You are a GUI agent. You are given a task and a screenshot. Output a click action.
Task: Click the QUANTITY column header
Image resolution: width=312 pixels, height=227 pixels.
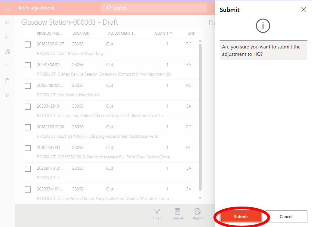pyautogui.click(x=163, y=34)
